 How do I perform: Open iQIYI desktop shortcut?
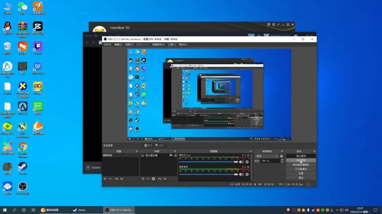pyautogui.click(x=38, y=108)
